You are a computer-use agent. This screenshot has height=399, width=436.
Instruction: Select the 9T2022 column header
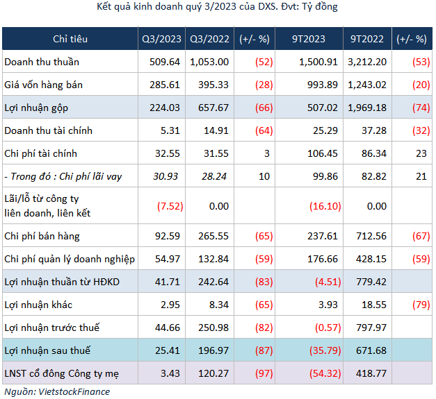coord(366,39)
